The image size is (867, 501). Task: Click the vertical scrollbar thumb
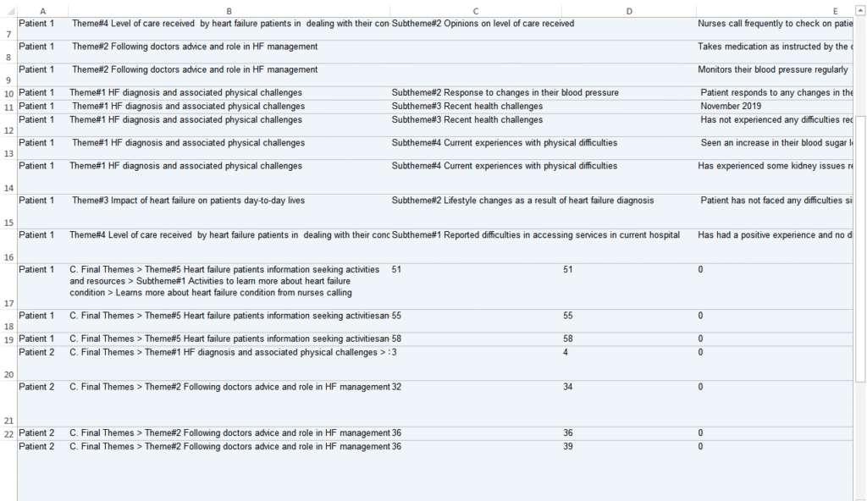860,249
